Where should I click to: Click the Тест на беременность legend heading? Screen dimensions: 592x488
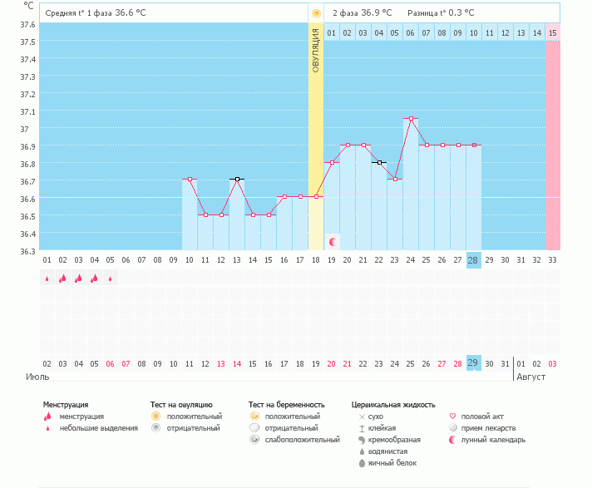(x=287, y=405)
